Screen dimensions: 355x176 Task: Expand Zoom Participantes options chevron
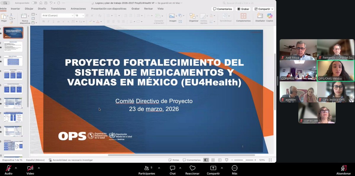pyautogui.click(x=159, y=167)
